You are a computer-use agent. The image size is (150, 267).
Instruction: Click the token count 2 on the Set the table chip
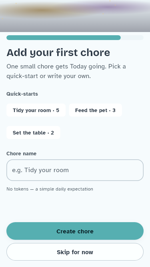pos(52,133)
